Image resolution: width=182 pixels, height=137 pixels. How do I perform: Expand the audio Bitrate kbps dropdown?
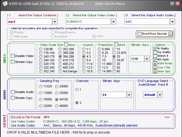pyautogui.click(x=129, y=95)
